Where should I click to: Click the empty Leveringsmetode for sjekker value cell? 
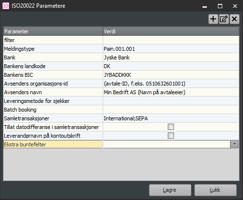[171, 101]
